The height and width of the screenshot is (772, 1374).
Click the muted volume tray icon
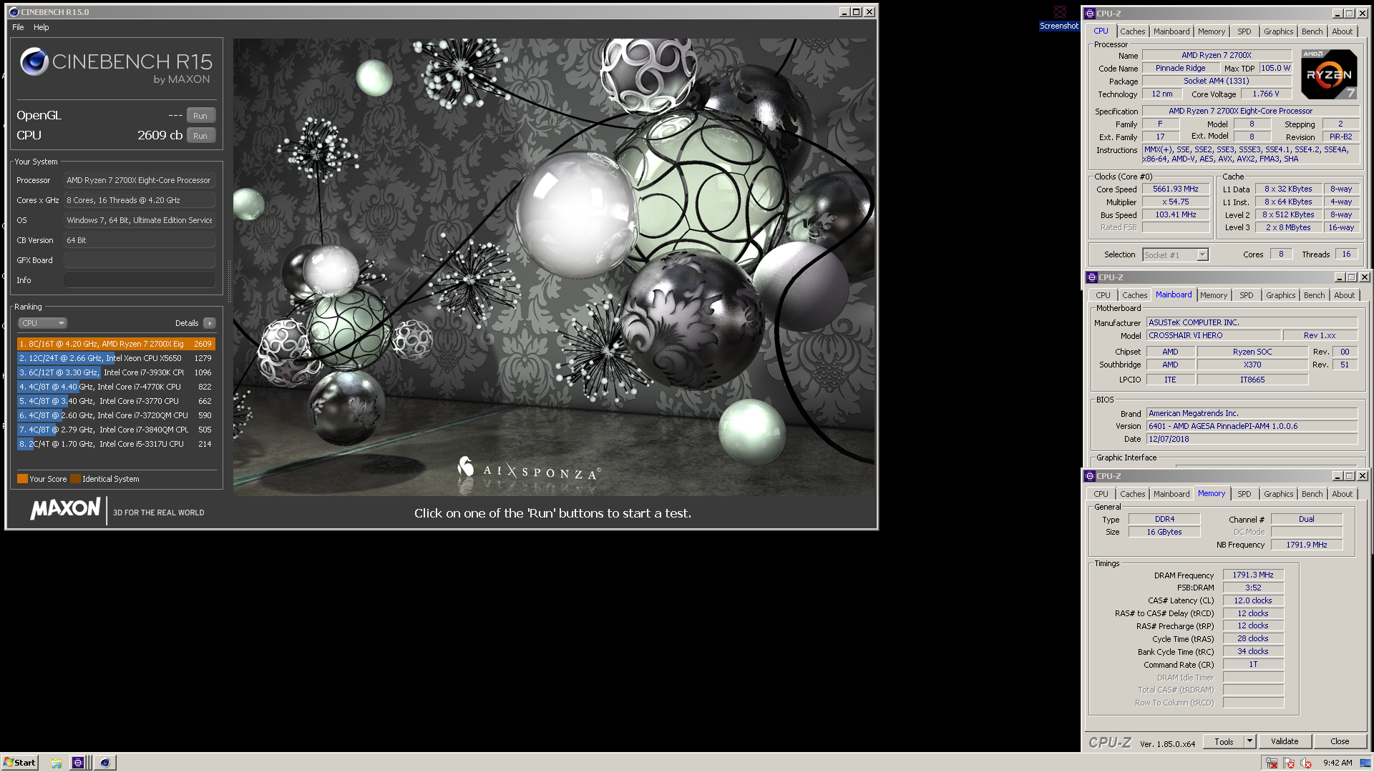(x=1306, y=763)
